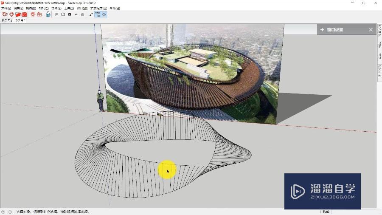Click the empty-rectangle toolbar icon
Viewport: 382px width, 215px height.
coord(63,14)
